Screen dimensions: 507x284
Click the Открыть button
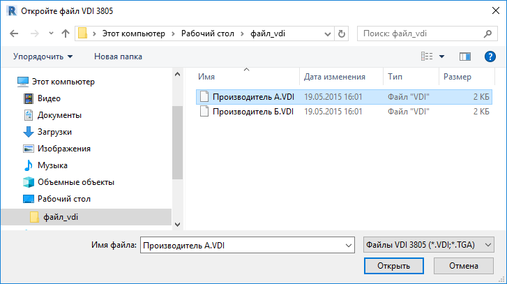point(393,266)
